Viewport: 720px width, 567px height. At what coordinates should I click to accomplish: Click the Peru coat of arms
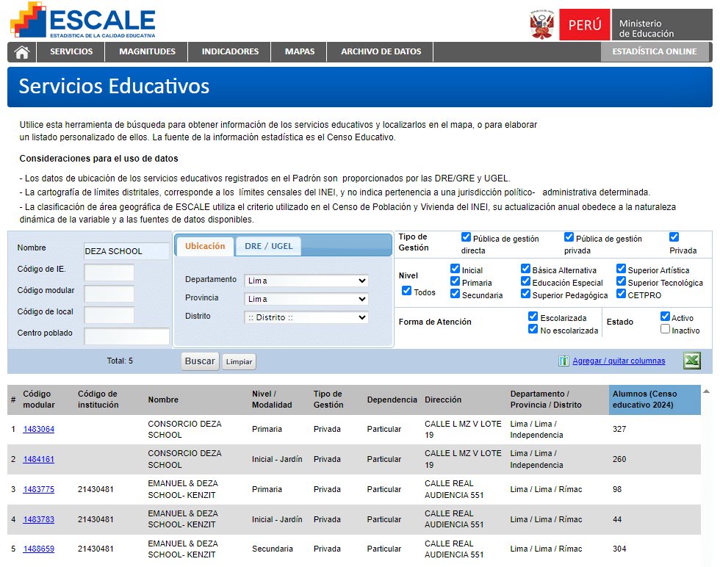pos(542,24)
